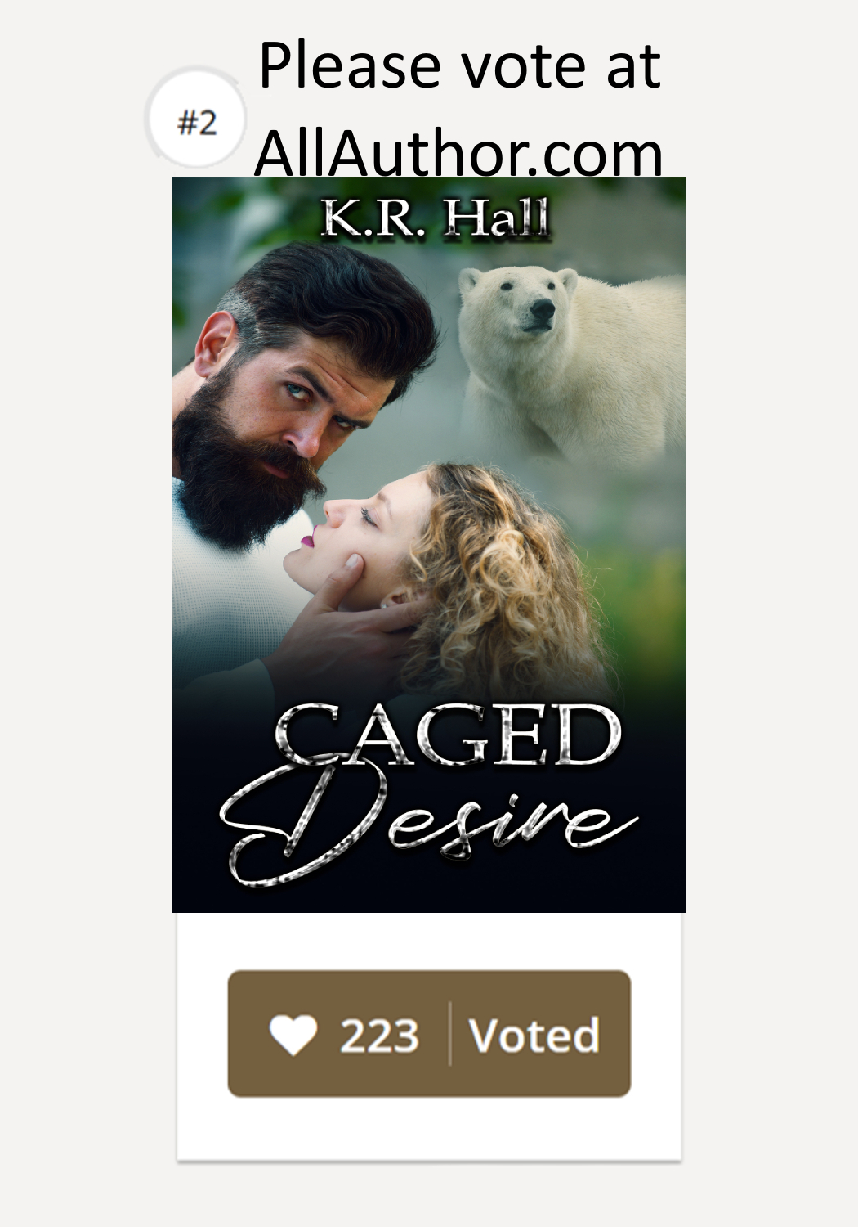858x1227 pixels.
Task: Click the CAGED title word
Action: pos(448,737)
